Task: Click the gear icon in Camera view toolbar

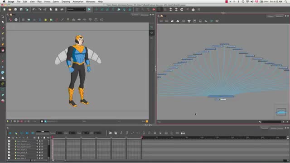Action: pyautogui.click(x=16, y=19)
